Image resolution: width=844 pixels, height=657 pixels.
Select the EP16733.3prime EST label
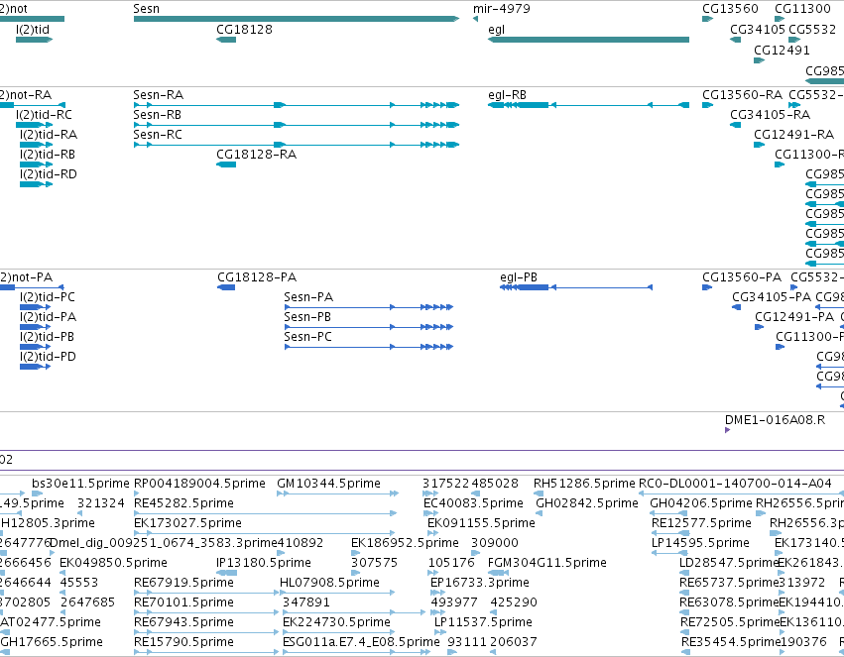point(480,583)
